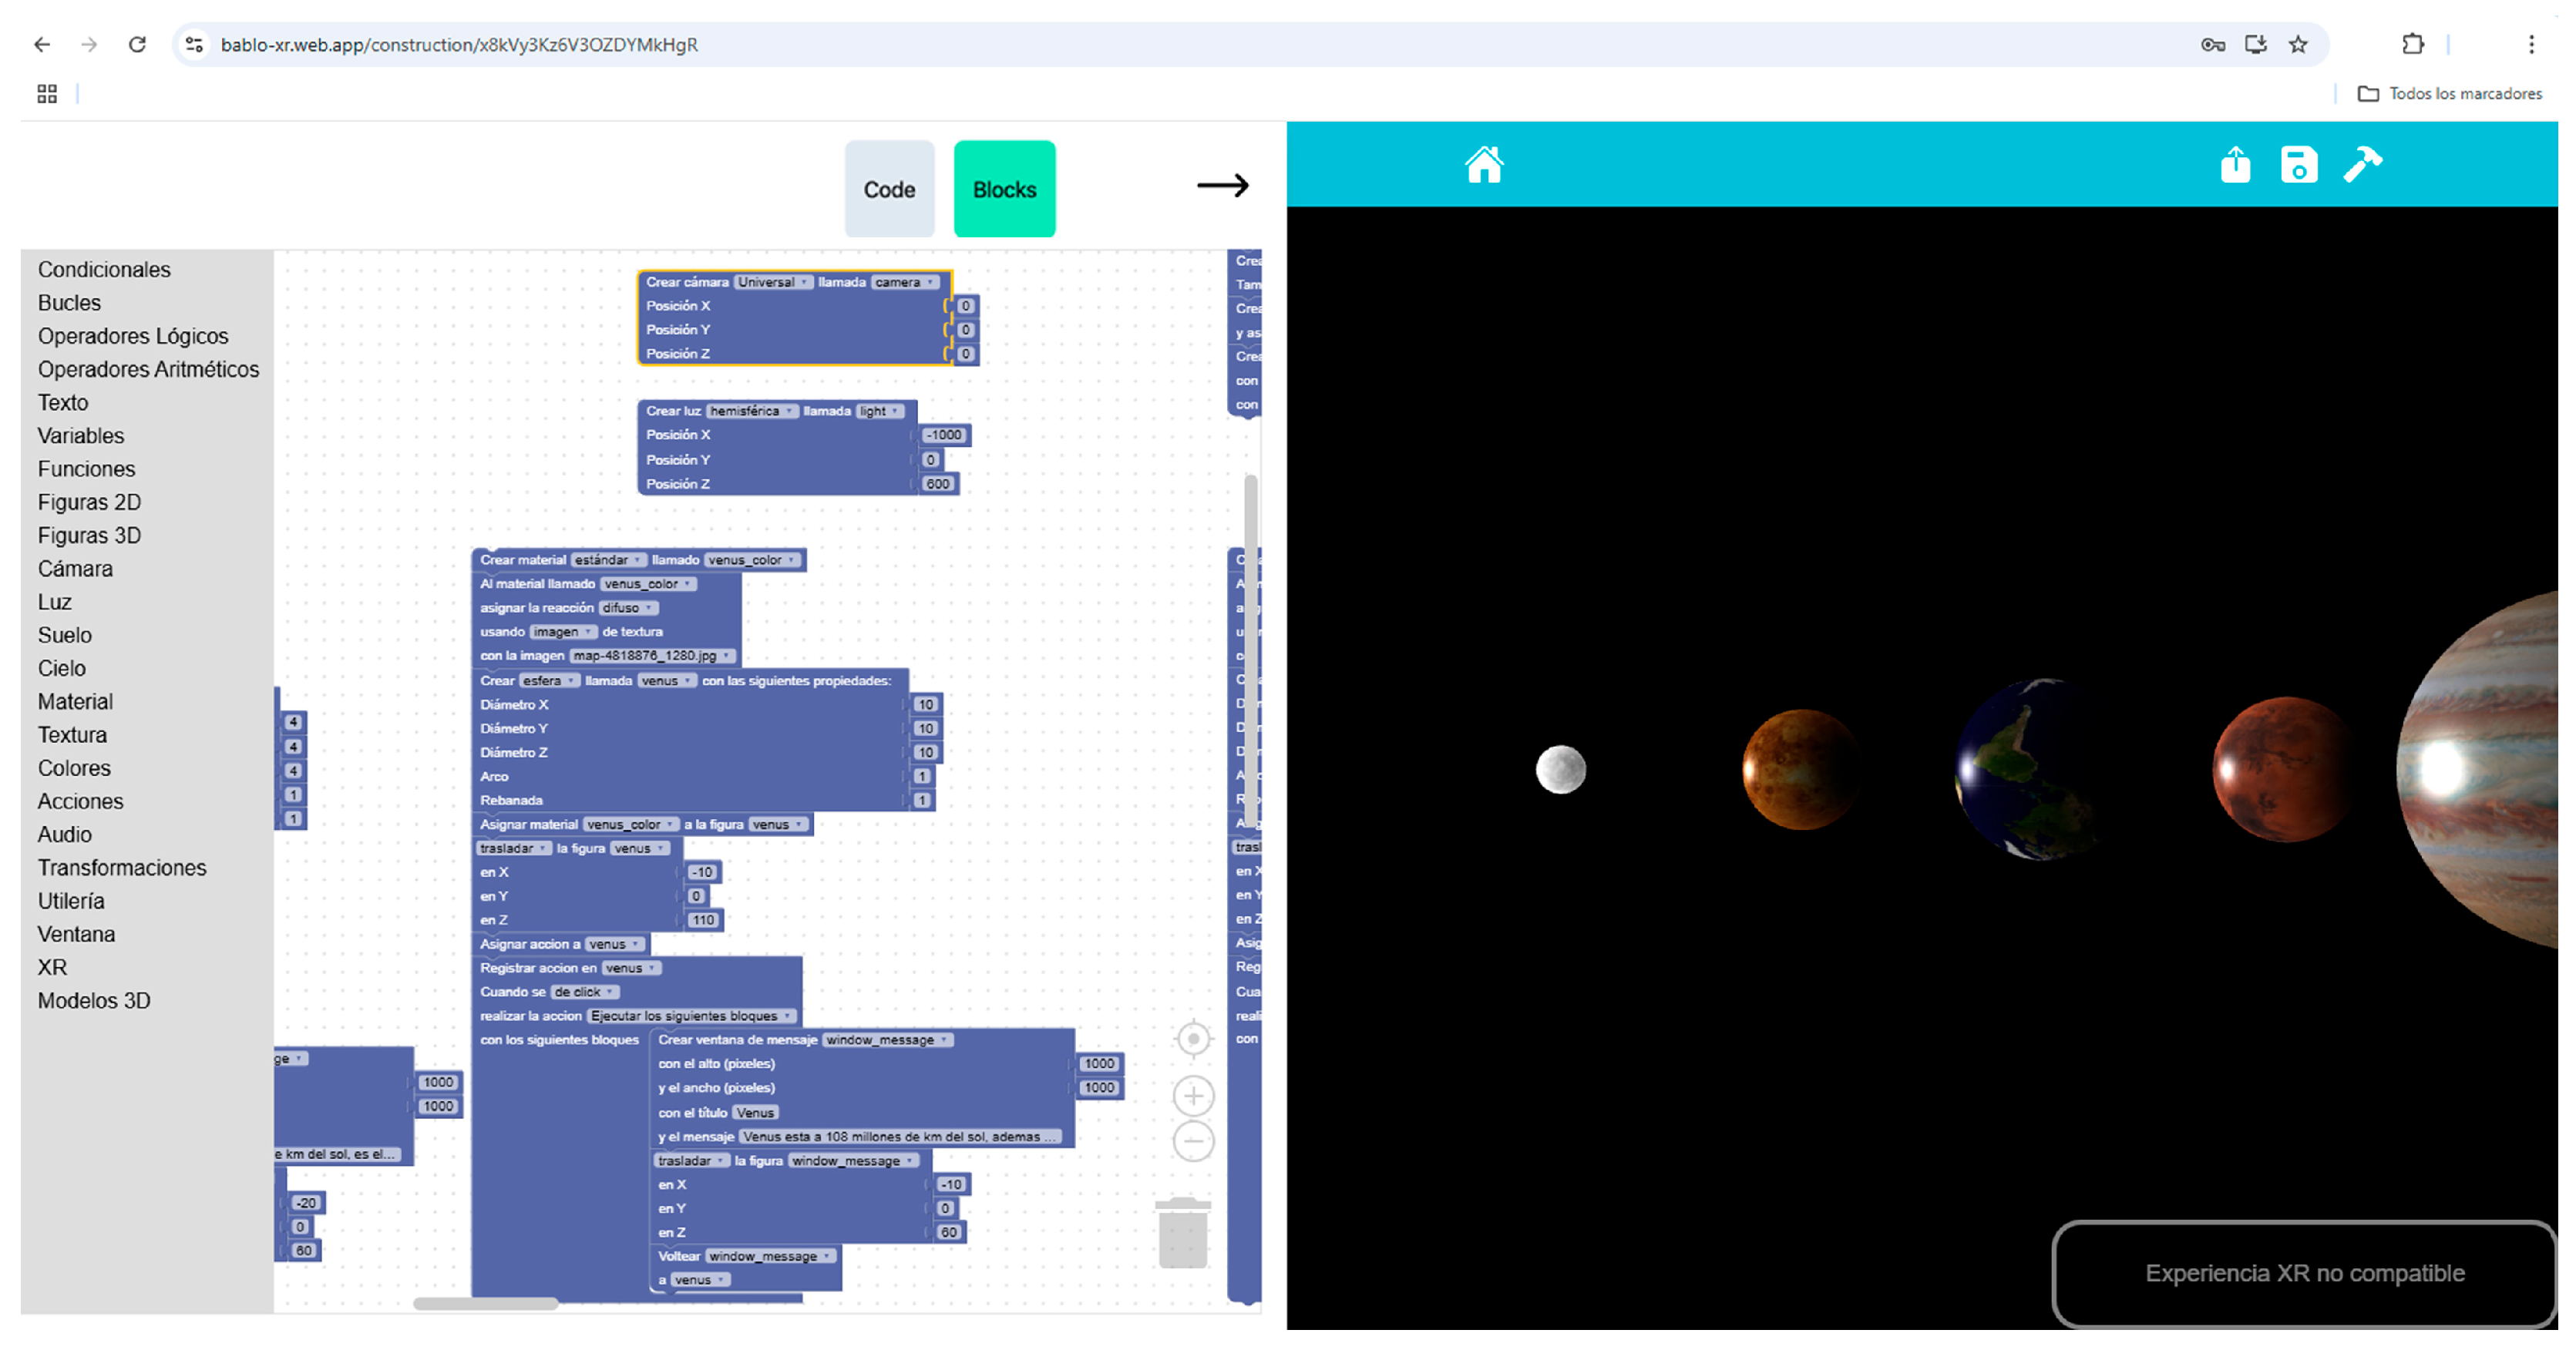The height and width of the screenshot is (1350, 2576).
Task: Switch to the Code view
Action: tap(889, 189)
